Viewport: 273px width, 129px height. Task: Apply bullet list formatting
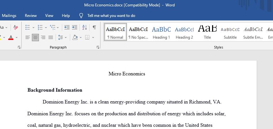27,27
